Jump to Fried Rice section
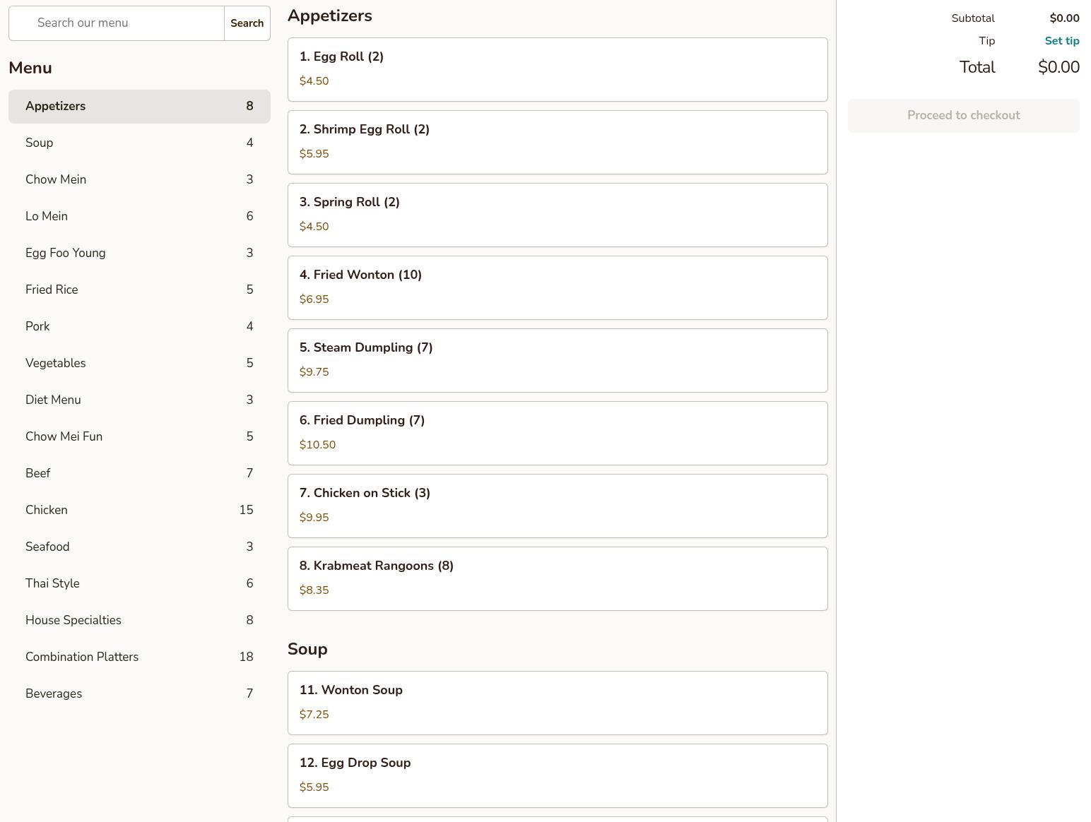Viewport: 1091px width, 822px height. [x=139, y=290]
